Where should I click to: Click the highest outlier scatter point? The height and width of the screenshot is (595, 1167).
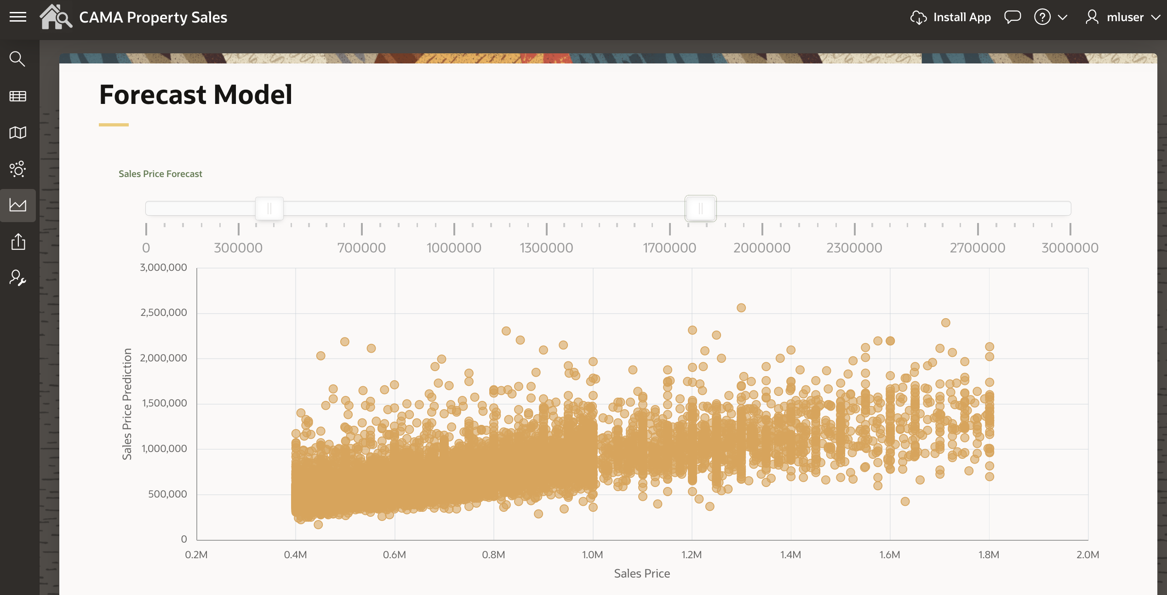pos(741,308)
